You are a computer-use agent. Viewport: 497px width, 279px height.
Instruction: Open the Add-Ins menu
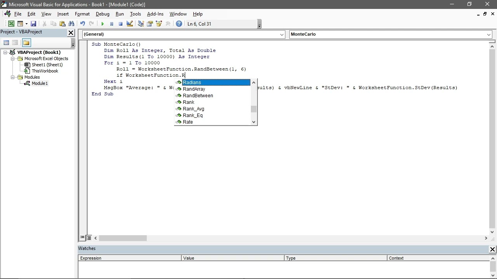tap(155, 14)
